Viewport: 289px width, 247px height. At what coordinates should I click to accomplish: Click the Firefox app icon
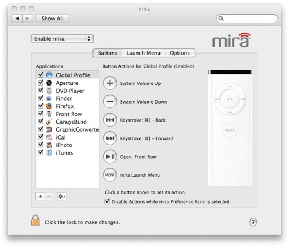[x=49, y=106]
